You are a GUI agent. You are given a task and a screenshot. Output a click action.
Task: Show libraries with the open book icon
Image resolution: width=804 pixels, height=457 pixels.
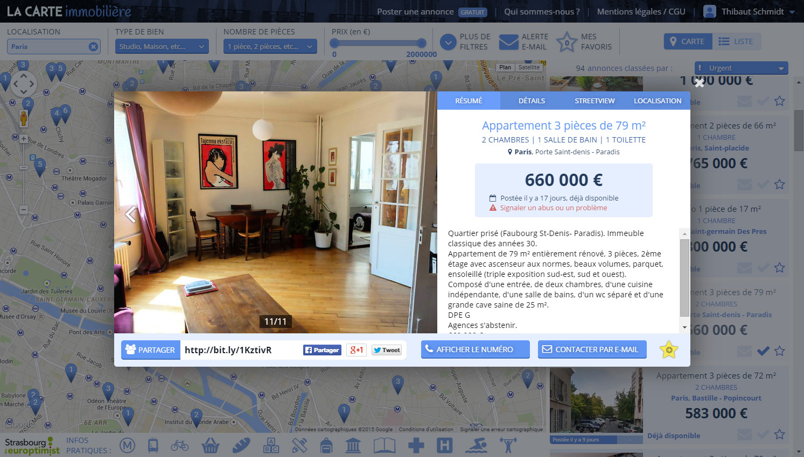pyautogui.click(x=384, y=445)
